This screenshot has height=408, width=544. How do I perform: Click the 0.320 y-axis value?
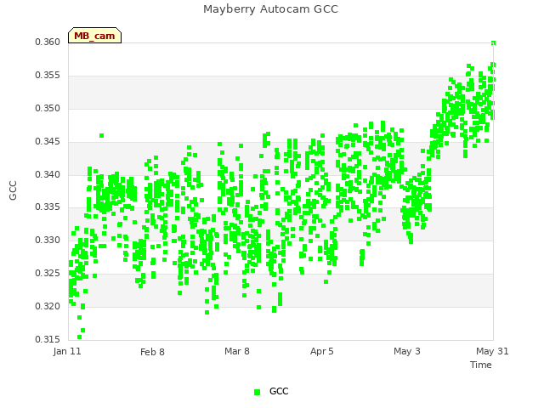tap(48, 306)
